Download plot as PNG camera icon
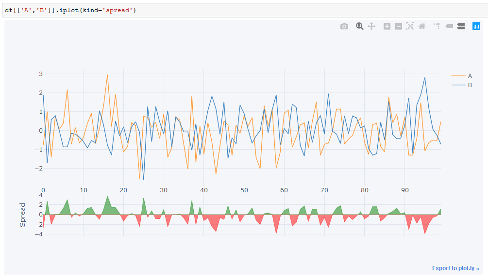488x278 pixels. click(x=344, y=26)
